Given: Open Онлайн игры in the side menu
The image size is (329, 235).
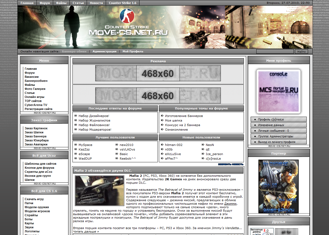Looking at the screenshot, I should 34,97.
